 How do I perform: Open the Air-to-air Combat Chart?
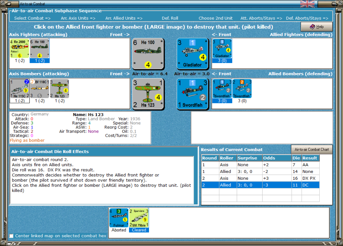312,149
